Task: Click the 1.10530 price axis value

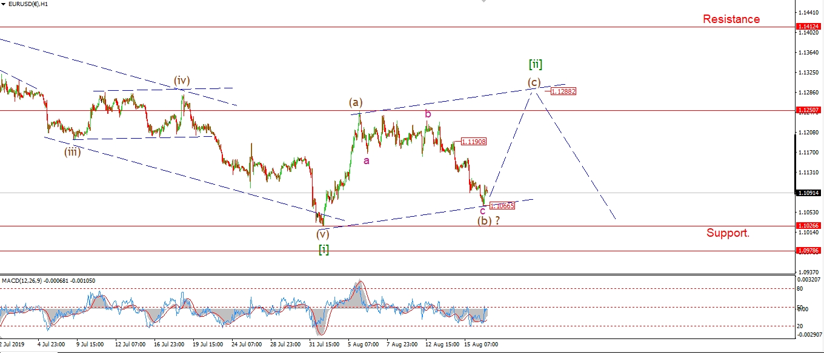Action: pyautogui.click(x=809, y=212)
